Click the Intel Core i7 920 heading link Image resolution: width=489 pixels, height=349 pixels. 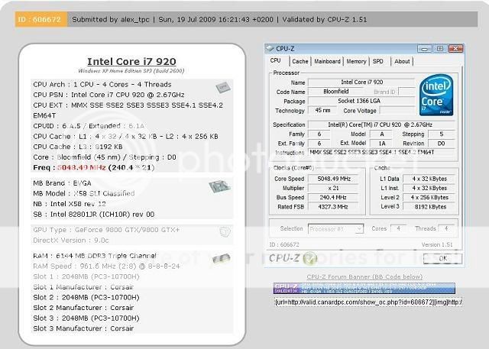click(131, 61)
